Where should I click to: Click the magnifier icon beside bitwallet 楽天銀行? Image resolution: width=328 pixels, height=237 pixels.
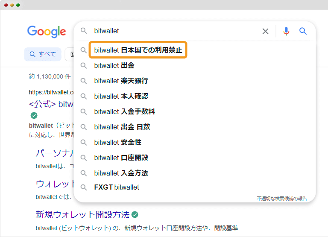(x=84, y=81)
